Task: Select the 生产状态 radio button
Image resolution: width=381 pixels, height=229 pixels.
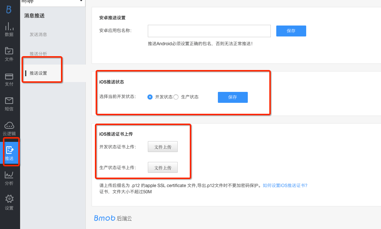Action: pos(176,97)
